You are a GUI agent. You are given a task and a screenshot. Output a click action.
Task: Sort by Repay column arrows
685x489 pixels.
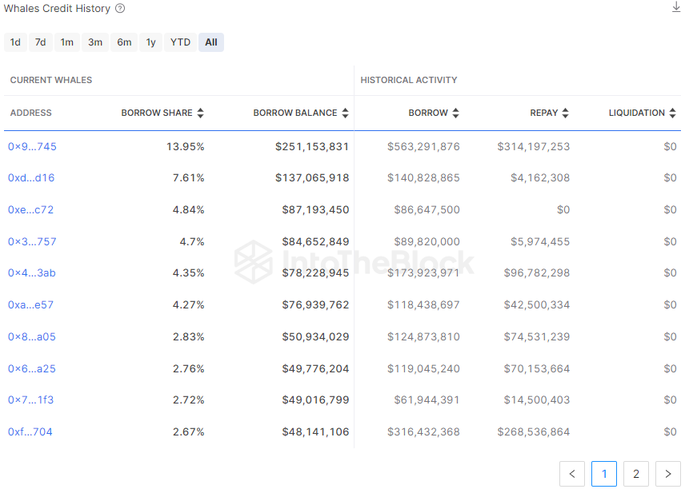(565, 113)
